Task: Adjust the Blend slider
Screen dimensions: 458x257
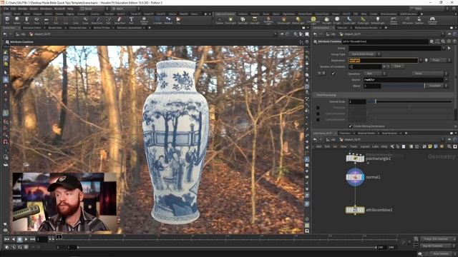Action: point(404,86)
